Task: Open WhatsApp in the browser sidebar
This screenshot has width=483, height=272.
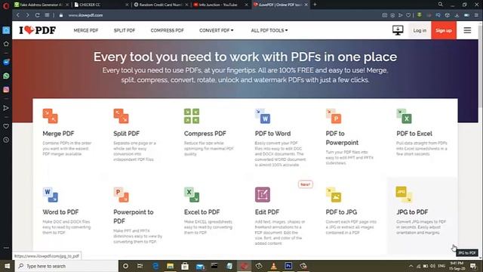Action: (x=6, y=76)
